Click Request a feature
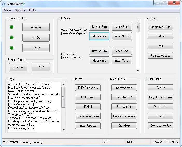Screen dimensions: 182x147 tap(124, 116)
